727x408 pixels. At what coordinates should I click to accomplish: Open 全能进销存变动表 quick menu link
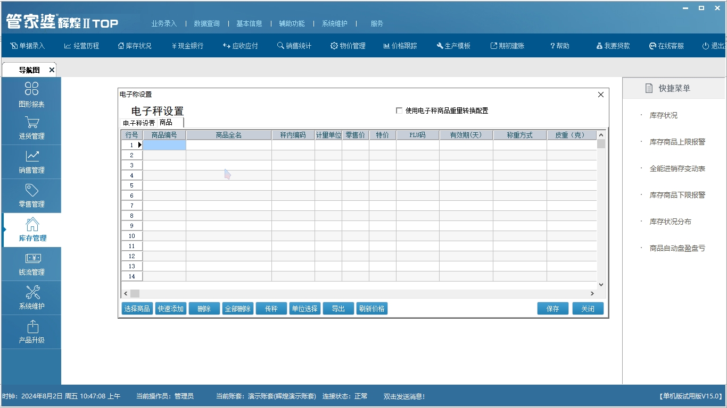(x=678, y=168)
